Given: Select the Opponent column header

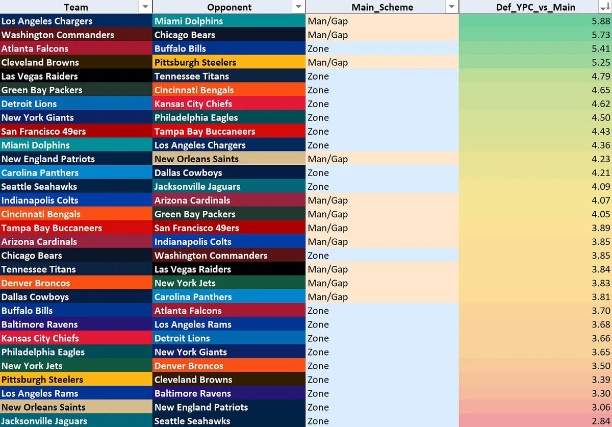Looking at the screenshot, I should click(x=229, y=7).
